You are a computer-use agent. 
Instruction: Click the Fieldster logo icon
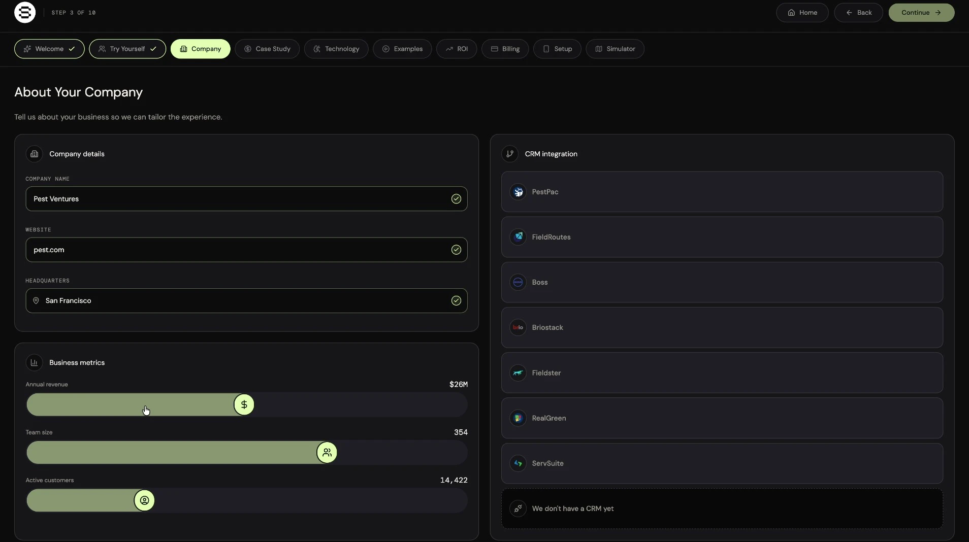point(518,373)
